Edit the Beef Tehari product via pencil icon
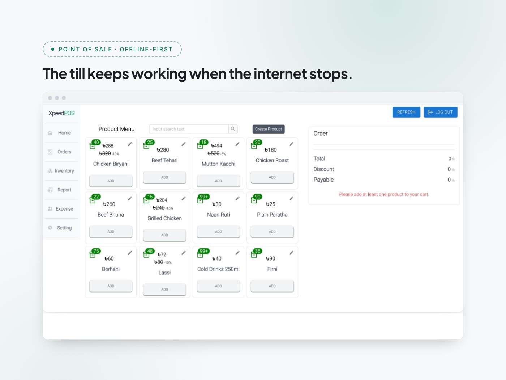The width and height of the screenshot is (506, 380). click(x=184, y=144)
